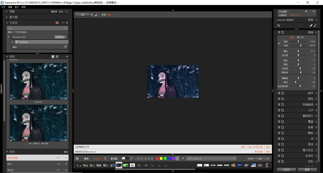Toggle the LUT panel enable switch

(x=279, y=110)
